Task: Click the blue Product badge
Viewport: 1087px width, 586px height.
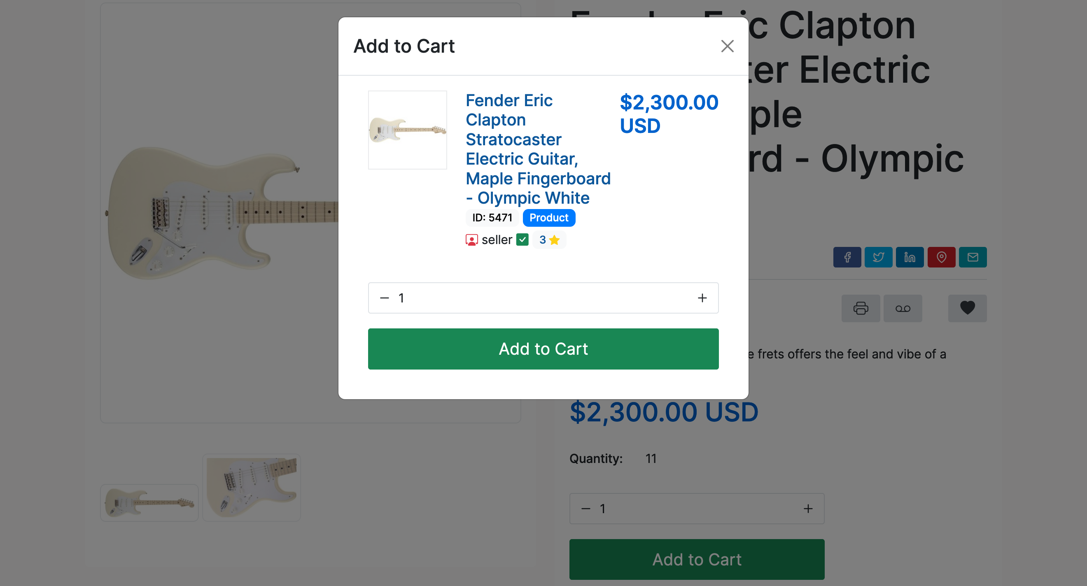Action: 548,218
